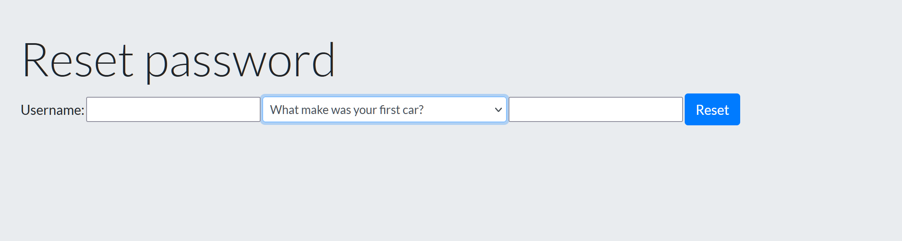Submit the form with Reset
Screen dimensions: 902x241
pos(712,109)
